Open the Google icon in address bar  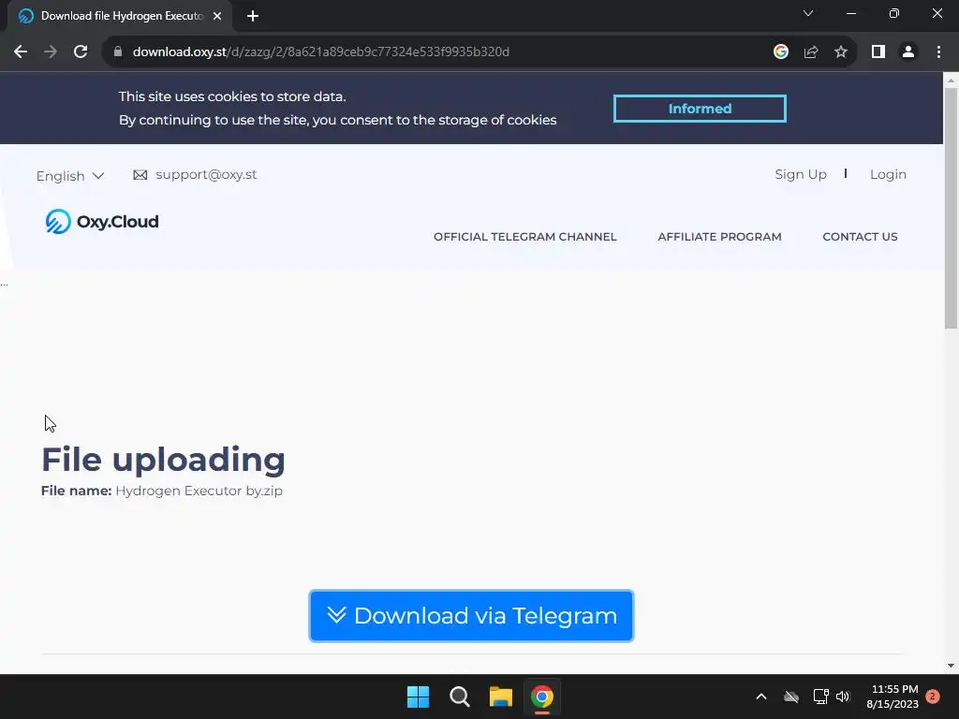click(x=781, y=52)
